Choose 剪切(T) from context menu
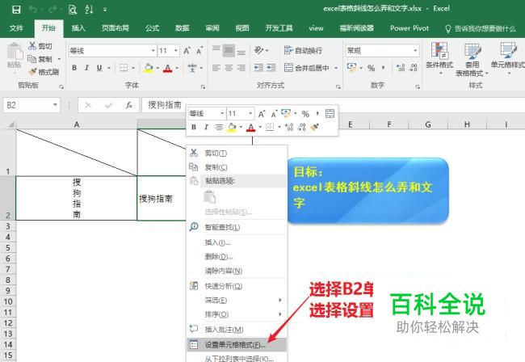Viewport: 525px width, 362px height. coord(237,153)
